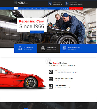Click the last social icon in navbar
The image size is (97, 109).
[67, 8]
